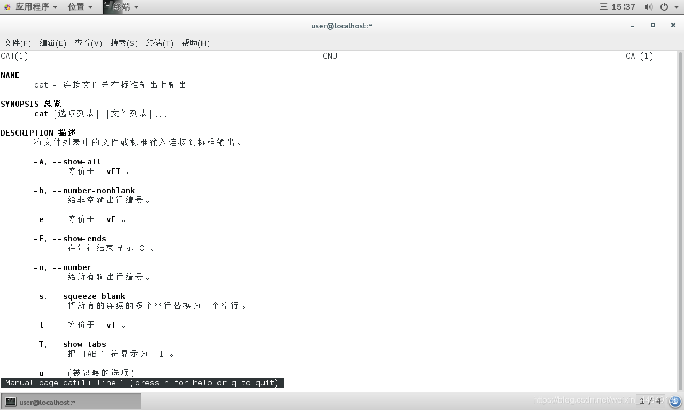The height and width of the screenshot is (410, 684).
Task: Click the vertical scrollbar of the terminal
Action: pos(680,221)
